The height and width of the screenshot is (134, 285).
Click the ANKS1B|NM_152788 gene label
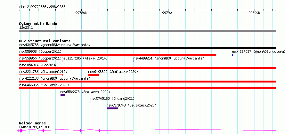[x=35, y=127]
